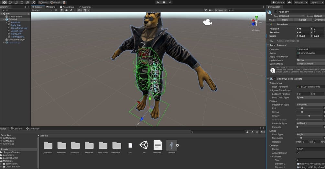
Task: Open scene tools settings icon beside camera
Action: coord(206,10)
